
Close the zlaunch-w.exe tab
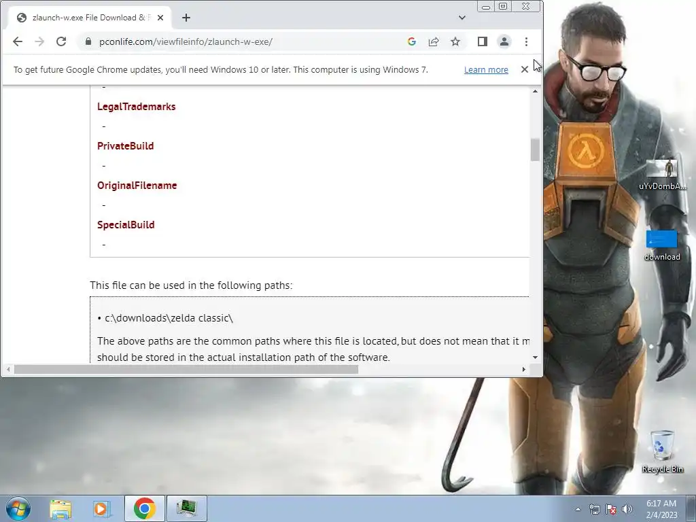coord(160,18)
